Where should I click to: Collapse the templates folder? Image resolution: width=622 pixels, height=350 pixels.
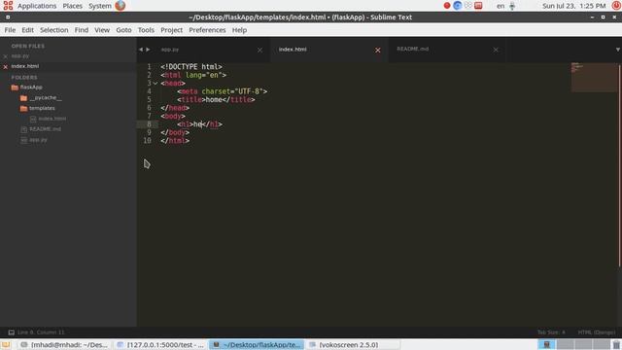pos(42,108)
